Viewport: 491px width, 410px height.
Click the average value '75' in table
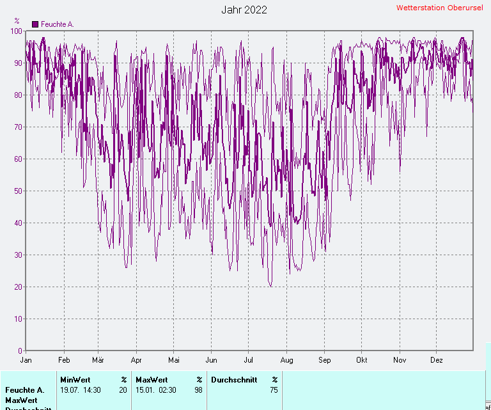point(274,390)
